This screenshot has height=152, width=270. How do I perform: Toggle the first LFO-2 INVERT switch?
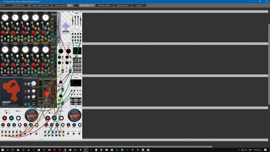63,63
